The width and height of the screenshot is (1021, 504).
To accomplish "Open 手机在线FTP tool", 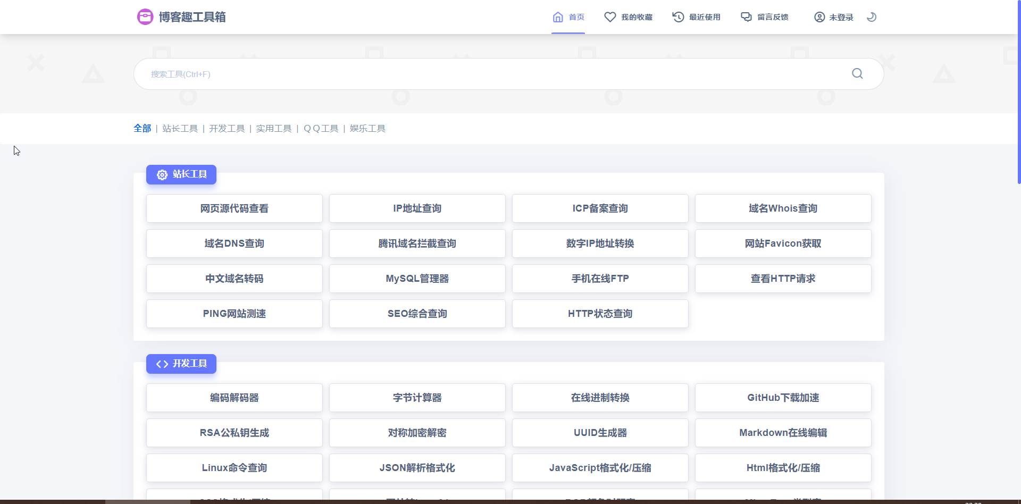I will pyautogui.click(x=600, y=279).
